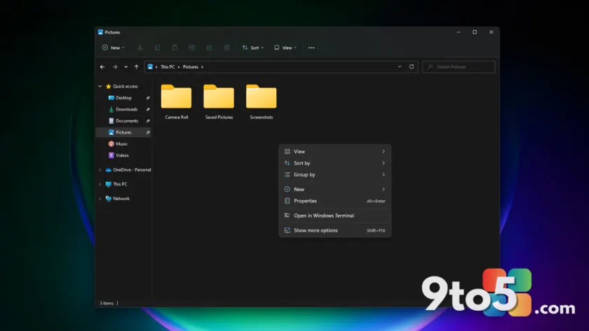Click the Pictures icon in title bar
589x331 pixels.
(x=100, y=32)
